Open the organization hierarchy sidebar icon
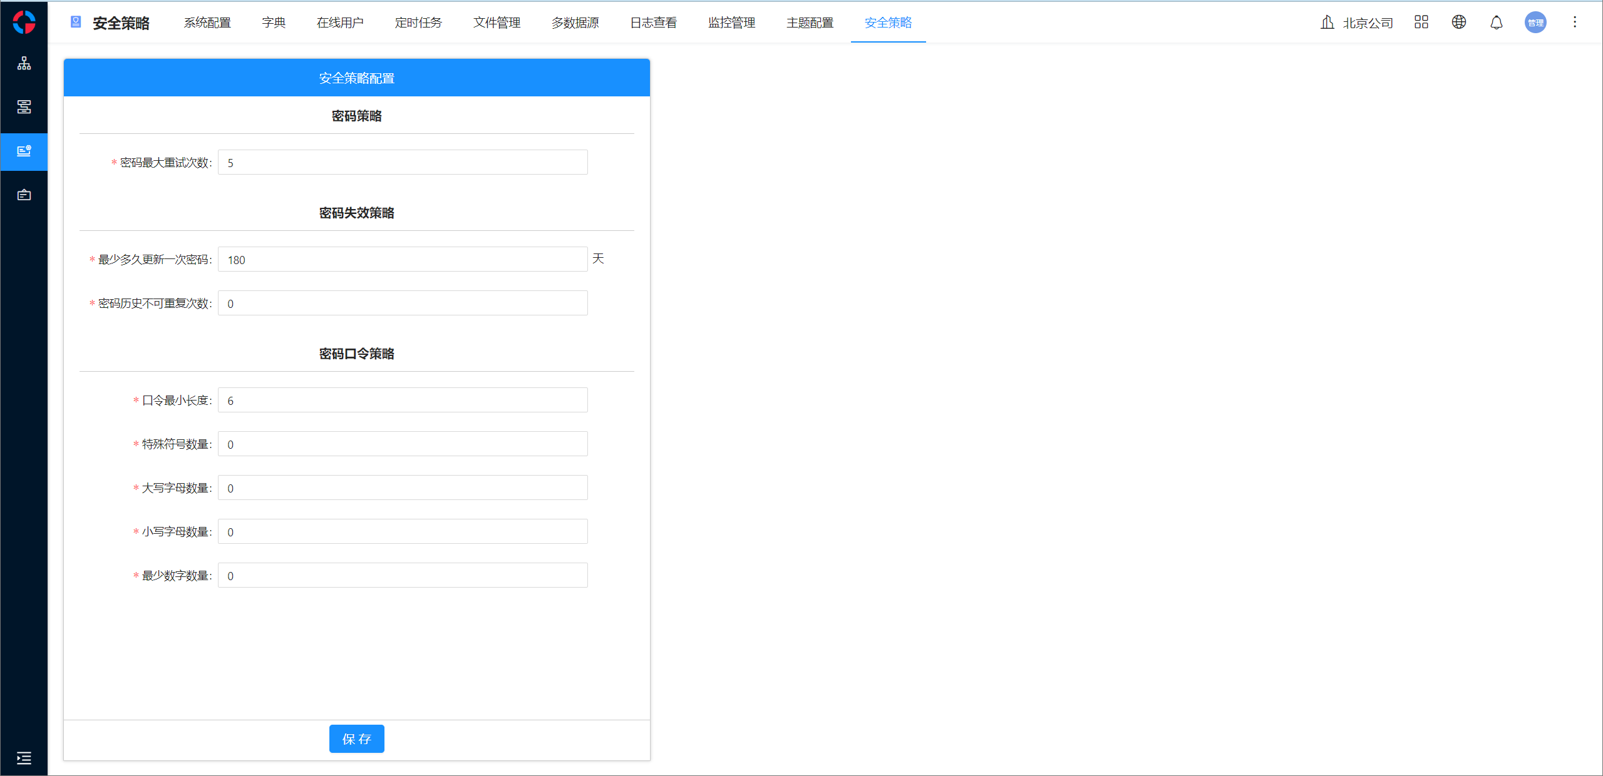1603x776 pixels. tap(24, 64)
